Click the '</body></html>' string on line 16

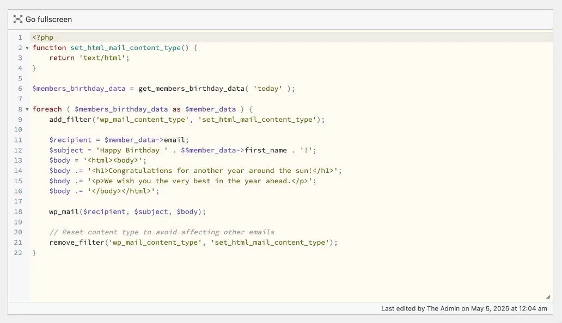[121, 191]
